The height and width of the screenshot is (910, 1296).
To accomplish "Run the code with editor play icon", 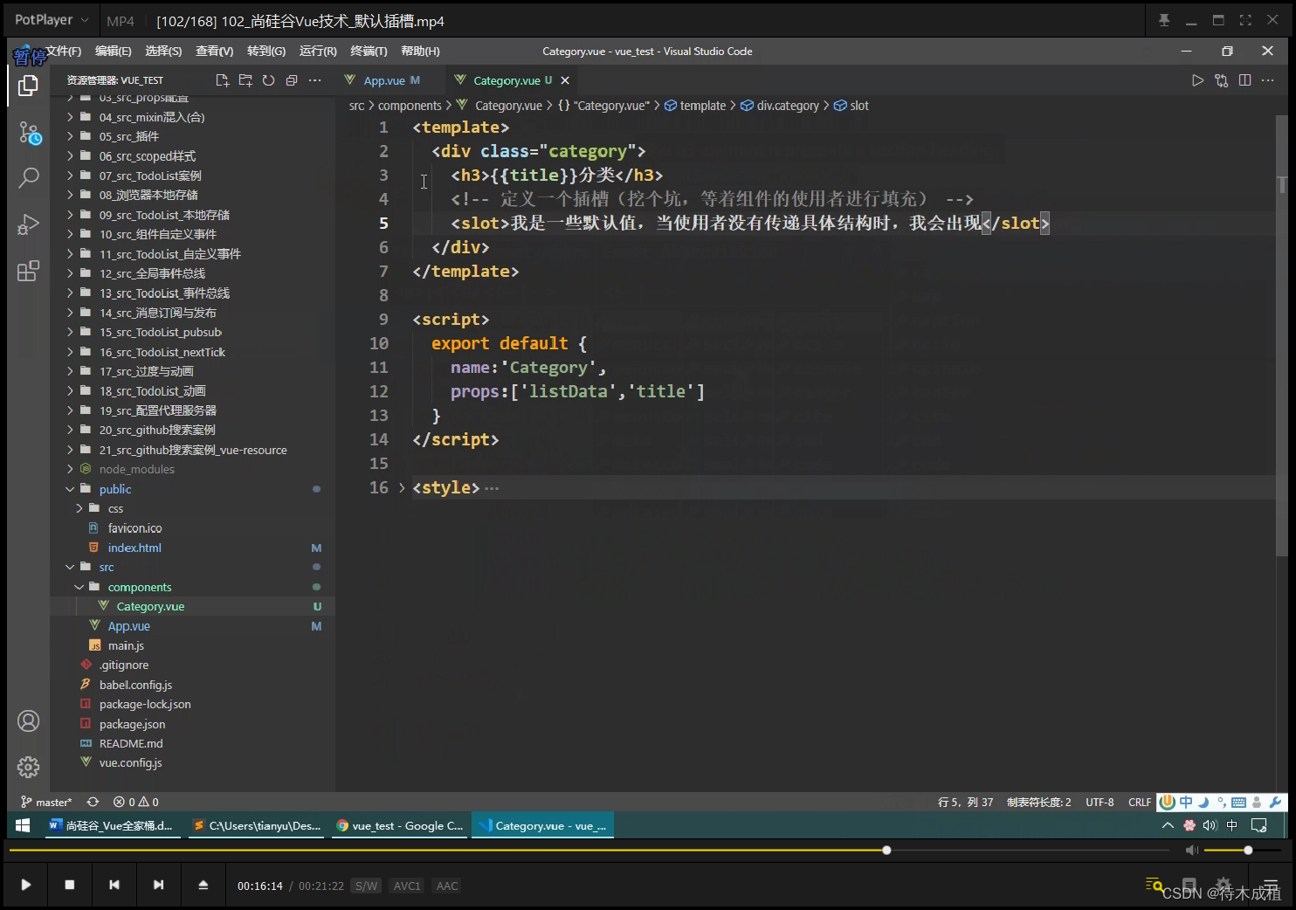I will pos(1197,80).
